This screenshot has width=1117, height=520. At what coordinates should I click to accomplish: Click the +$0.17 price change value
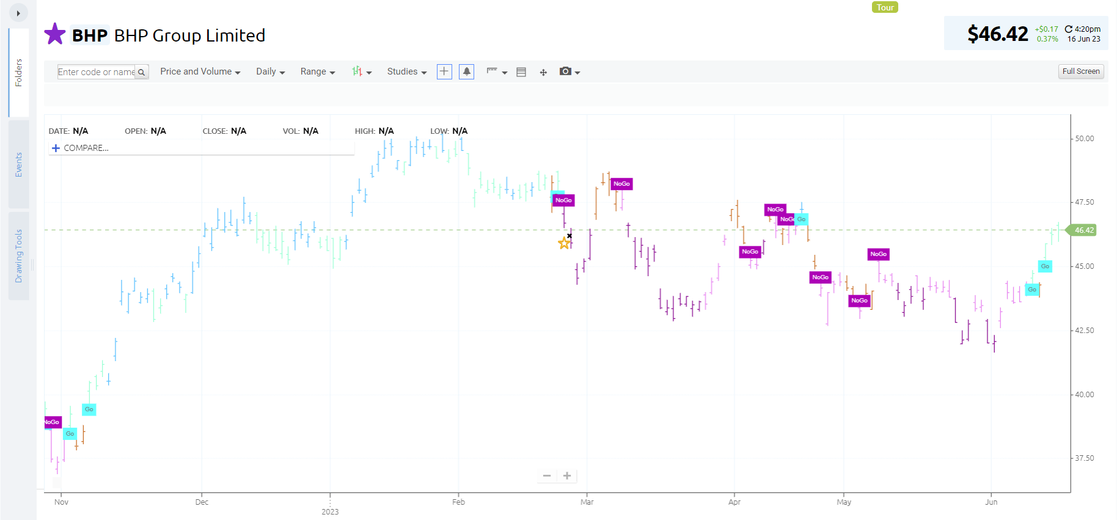pos(1046,29)
